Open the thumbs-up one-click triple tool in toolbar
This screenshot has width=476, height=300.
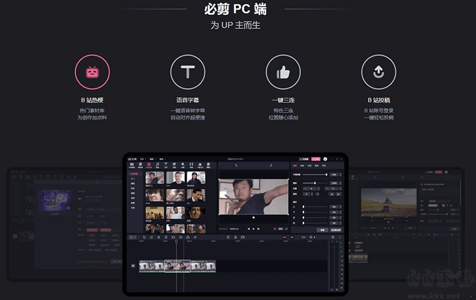pyautogui.click(x=200, y=164)
